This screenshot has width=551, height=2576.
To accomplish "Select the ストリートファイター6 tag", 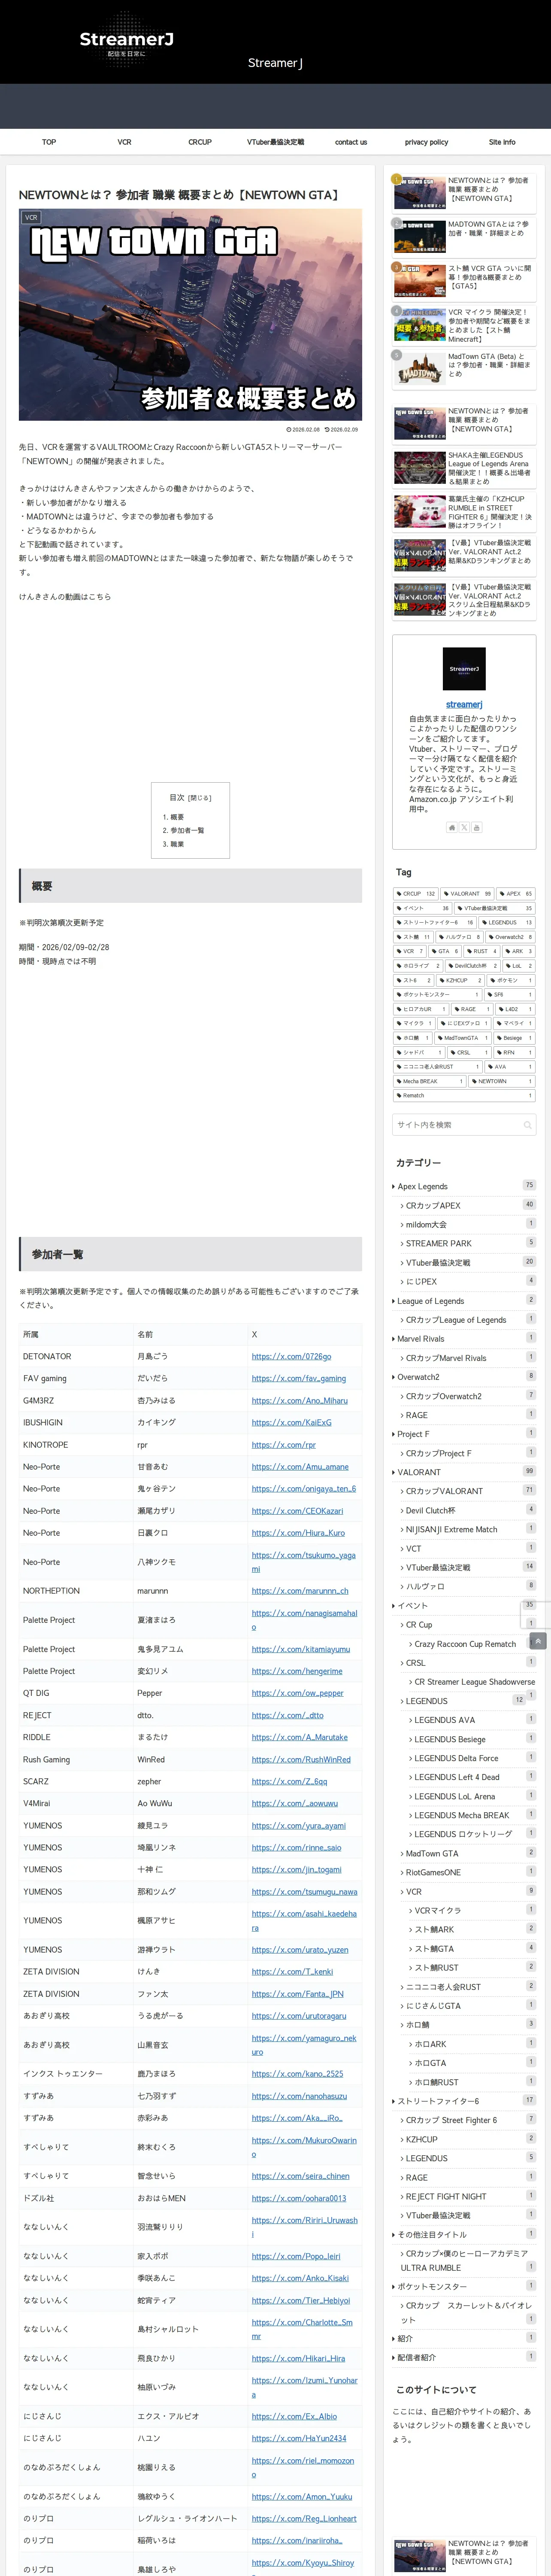I will click(435, 923).
